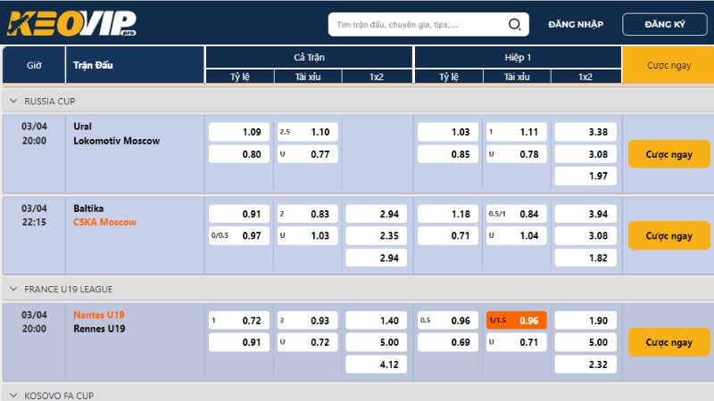The height and width of the screenshot is (401, 714).
Task: Collapse the Russia Cup section
Action: 13,102
